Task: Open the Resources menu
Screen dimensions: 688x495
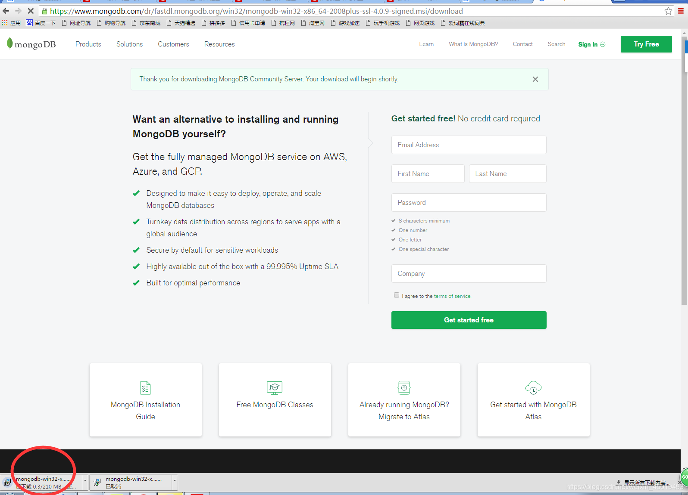Action: point(219,44)
